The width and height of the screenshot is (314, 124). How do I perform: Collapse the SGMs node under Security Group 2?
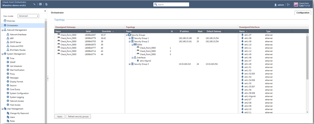[132, 45]
